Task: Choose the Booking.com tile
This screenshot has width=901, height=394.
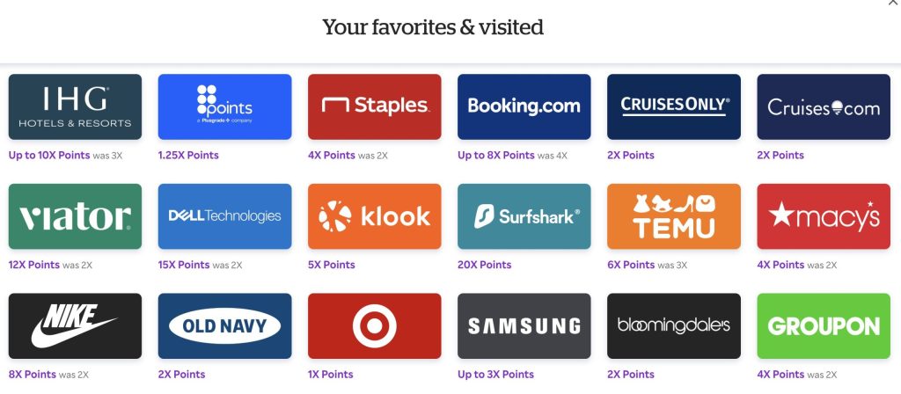Action: pos(524,106)
